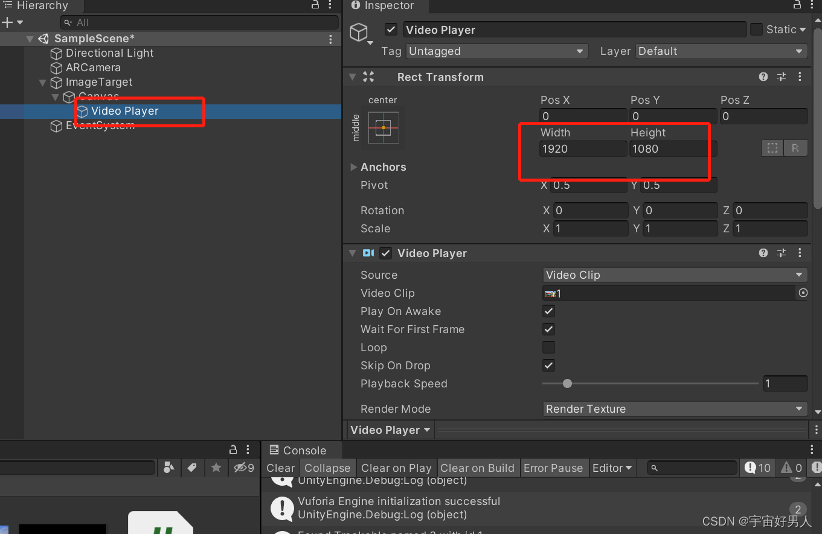Toggle the Clear on Build button
Screen dimensions: 822x534
pos(477,468)
